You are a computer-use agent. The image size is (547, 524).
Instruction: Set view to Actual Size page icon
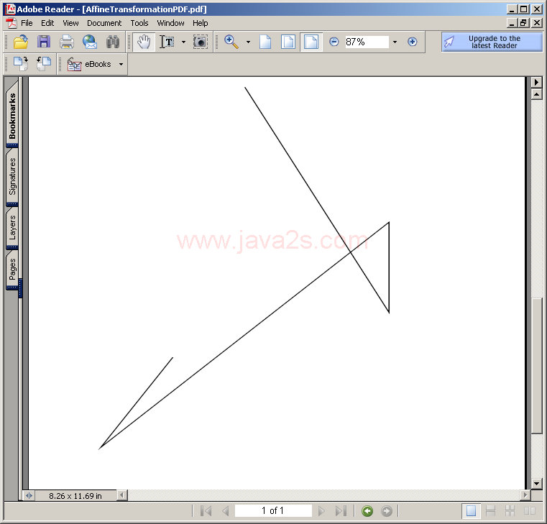pyautogui.click(x=265, y=42)
